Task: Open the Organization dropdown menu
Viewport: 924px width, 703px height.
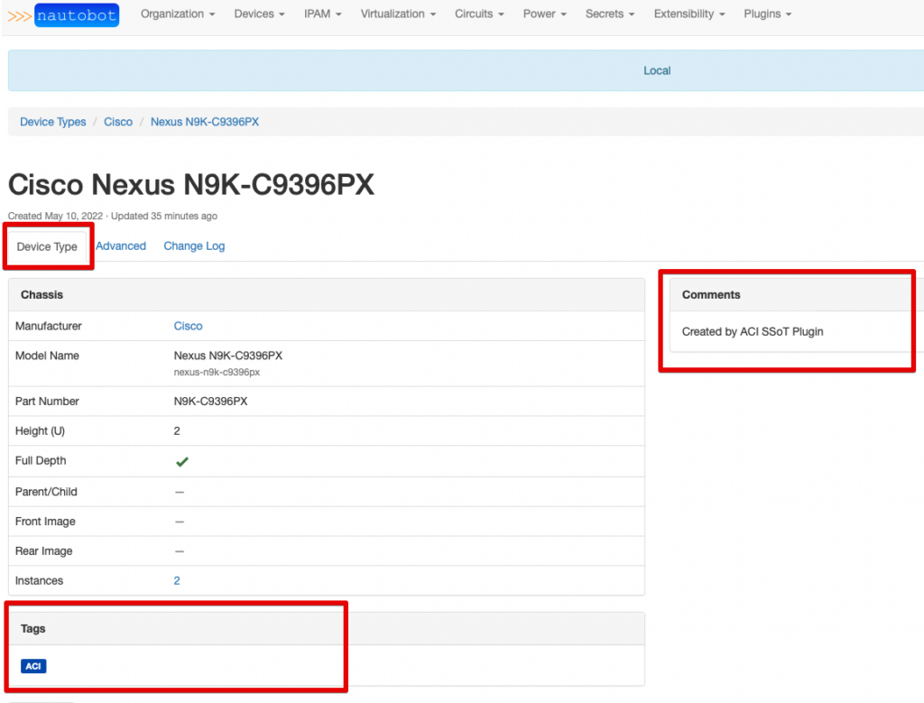Action: 178,14
